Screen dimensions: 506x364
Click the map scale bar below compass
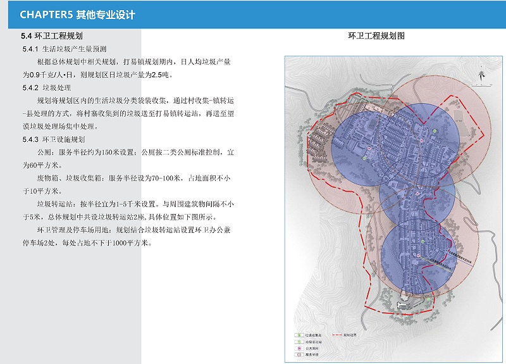[481, 86]
